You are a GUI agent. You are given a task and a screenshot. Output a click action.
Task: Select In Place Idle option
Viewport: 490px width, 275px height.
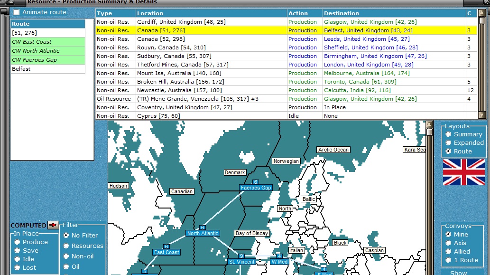coord(17,259)
